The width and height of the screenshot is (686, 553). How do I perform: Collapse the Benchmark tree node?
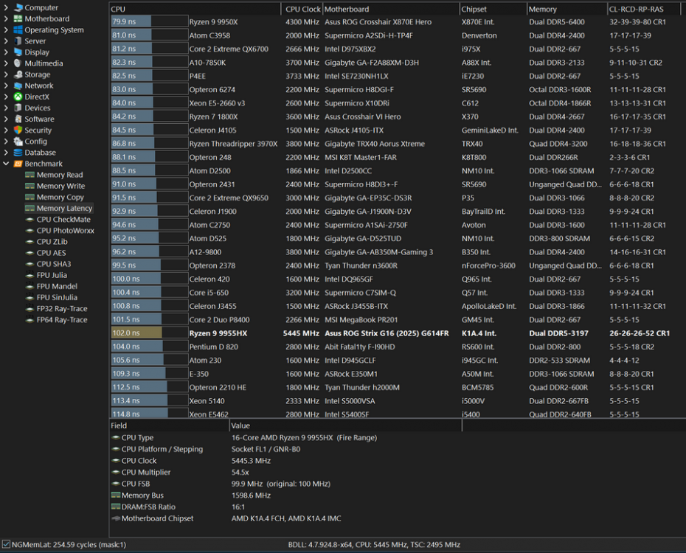pyautogui.click(x=7, y=164)
